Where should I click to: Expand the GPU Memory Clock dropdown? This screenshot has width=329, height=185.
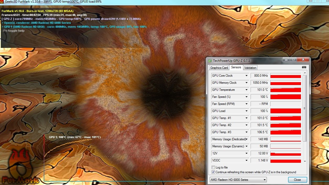tap(246, 83)
